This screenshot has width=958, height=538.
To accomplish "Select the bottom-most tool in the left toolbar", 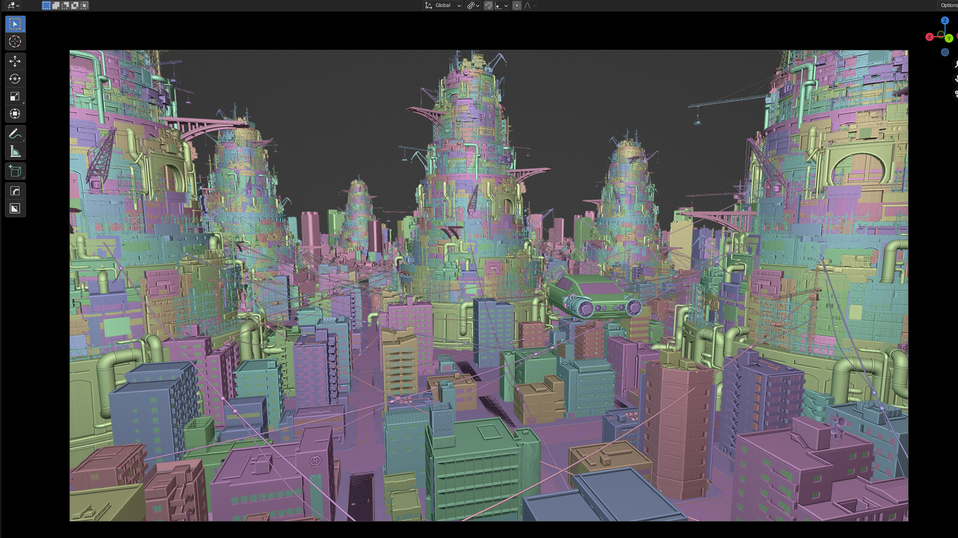I will pyautogui.click(x=15, y=209).
